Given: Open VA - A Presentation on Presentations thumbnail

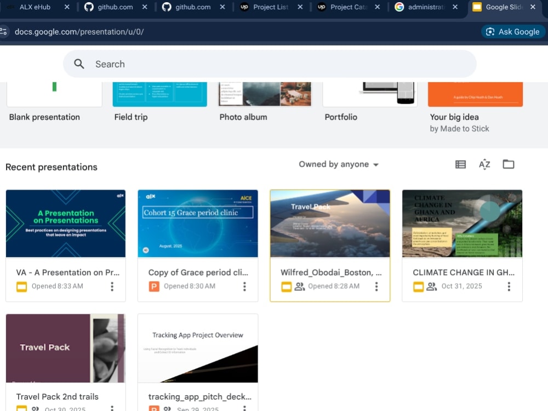Looking at the screenshot, I should click(x=66, y=224).
